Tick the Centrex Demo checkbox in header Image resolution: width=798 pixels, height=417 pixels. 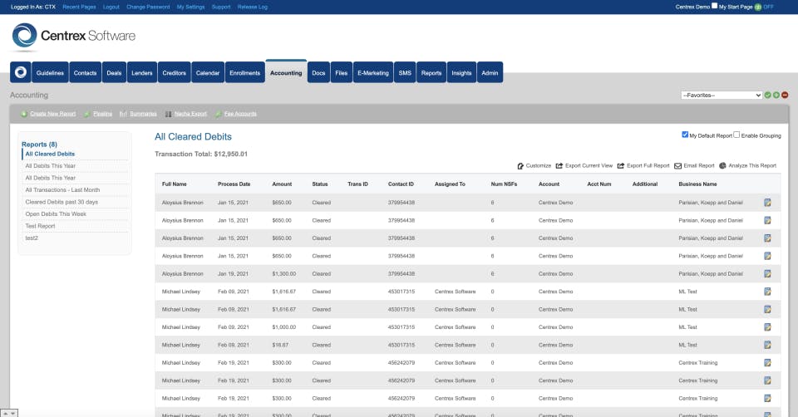[x=715, y=6]
